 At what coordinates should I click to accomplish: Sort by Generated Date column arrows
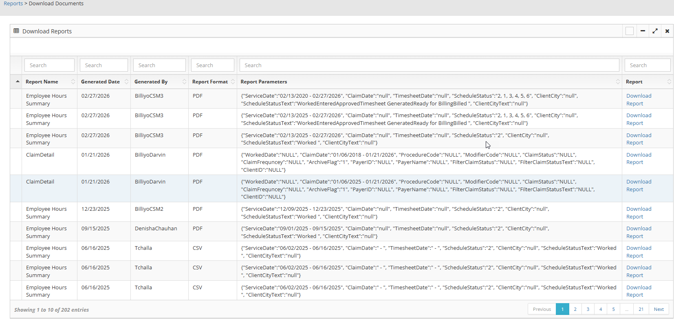point(126,82)
